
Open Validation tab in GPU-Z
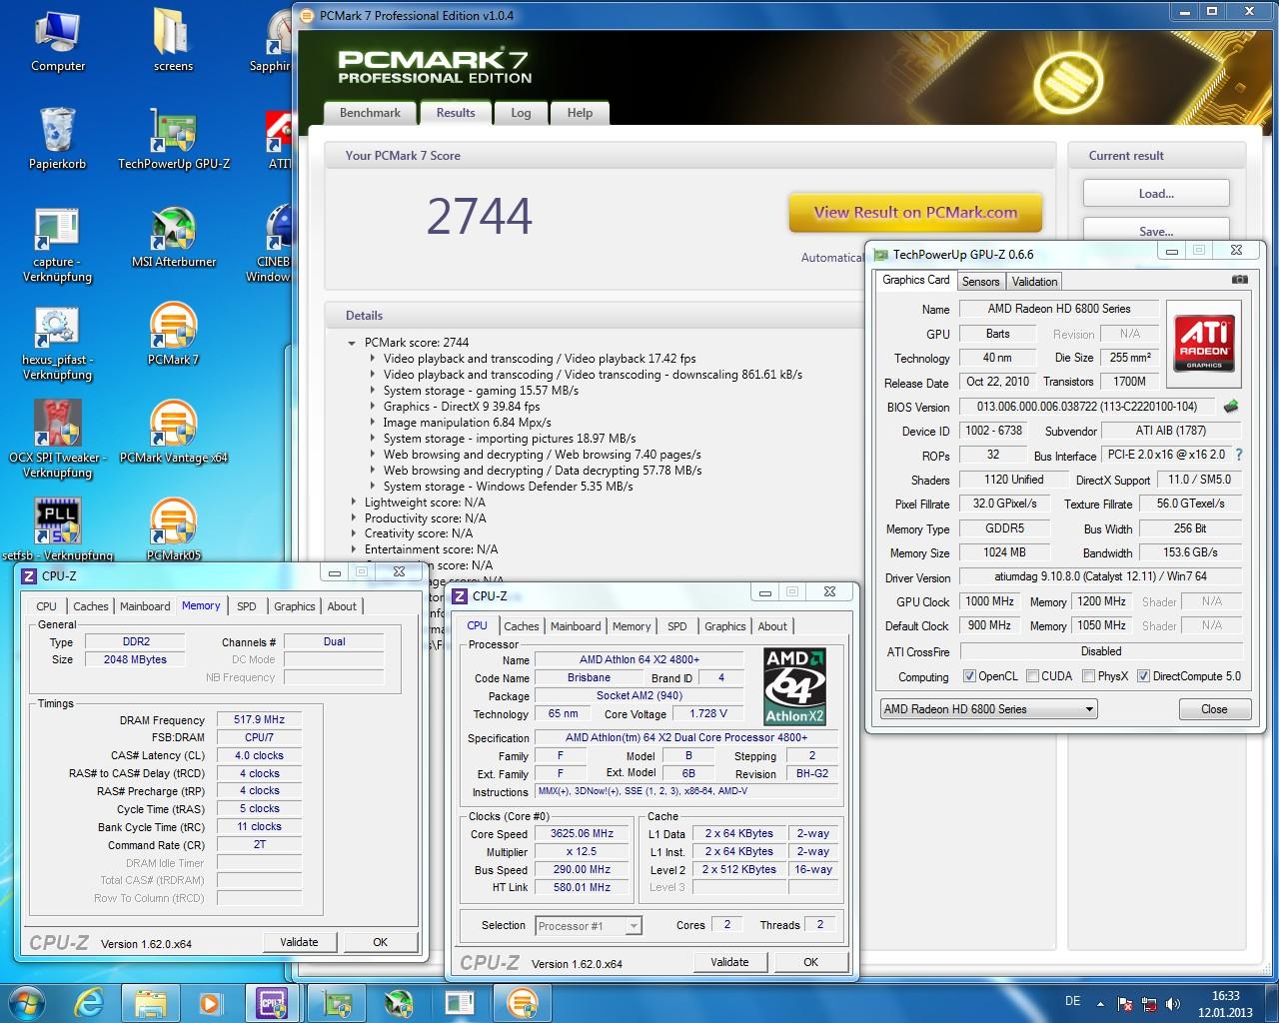coord(1034,282)
